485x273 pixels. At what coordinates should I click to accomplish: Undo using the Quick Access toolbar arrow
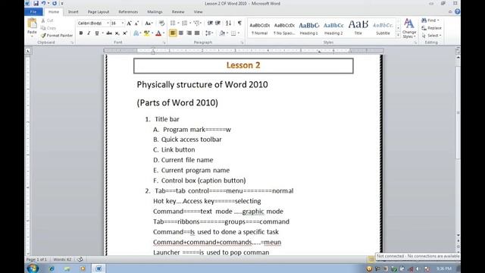(43, 3)
